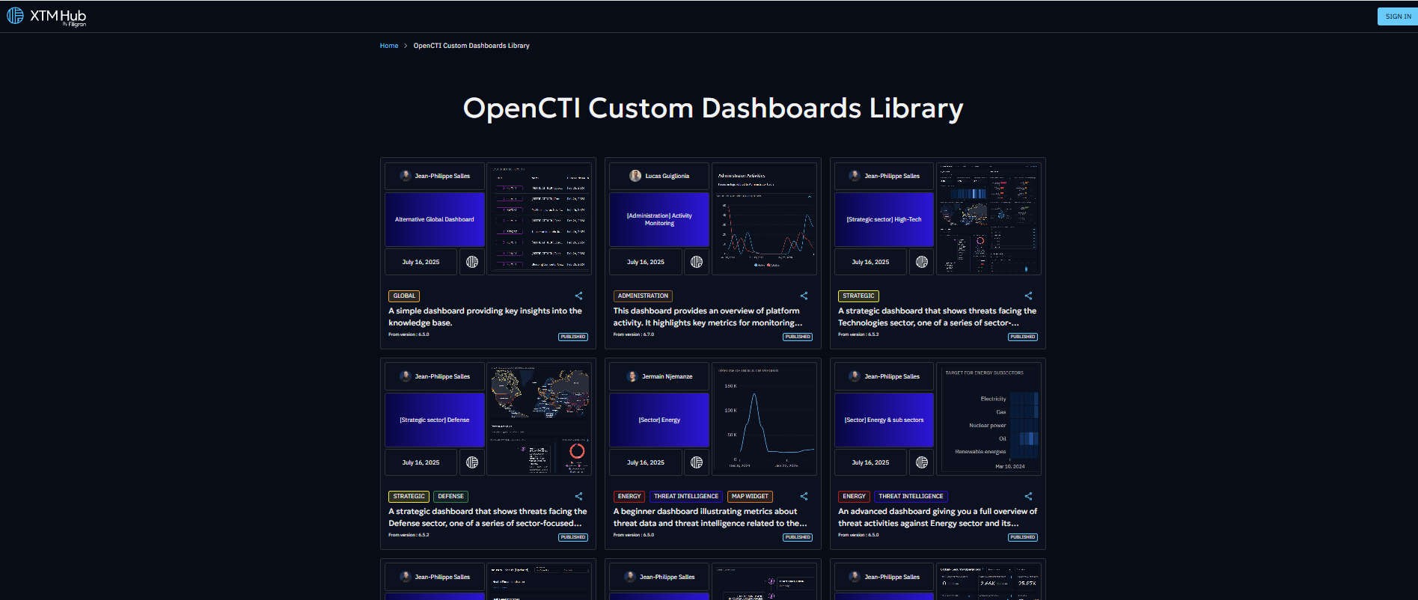Share the Energy & sub sectors card

click(1028, 496)
